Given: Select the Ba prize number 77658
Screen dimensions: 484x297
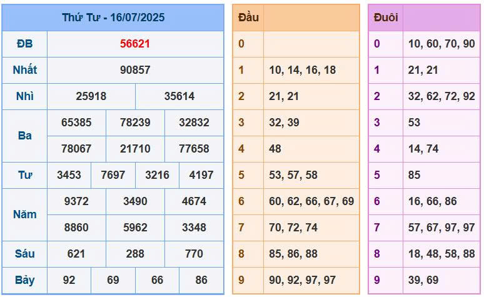Looking at the screenshot, I should coord(194,149).
